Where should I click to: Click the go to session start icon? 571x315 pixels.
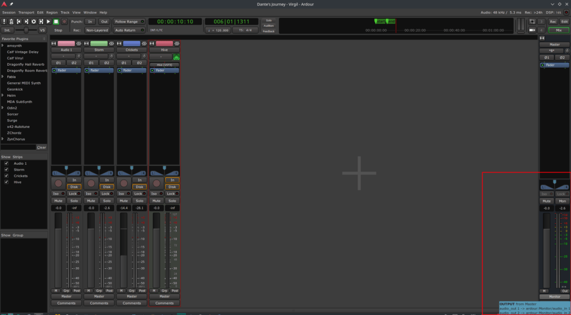coord(19,21)
